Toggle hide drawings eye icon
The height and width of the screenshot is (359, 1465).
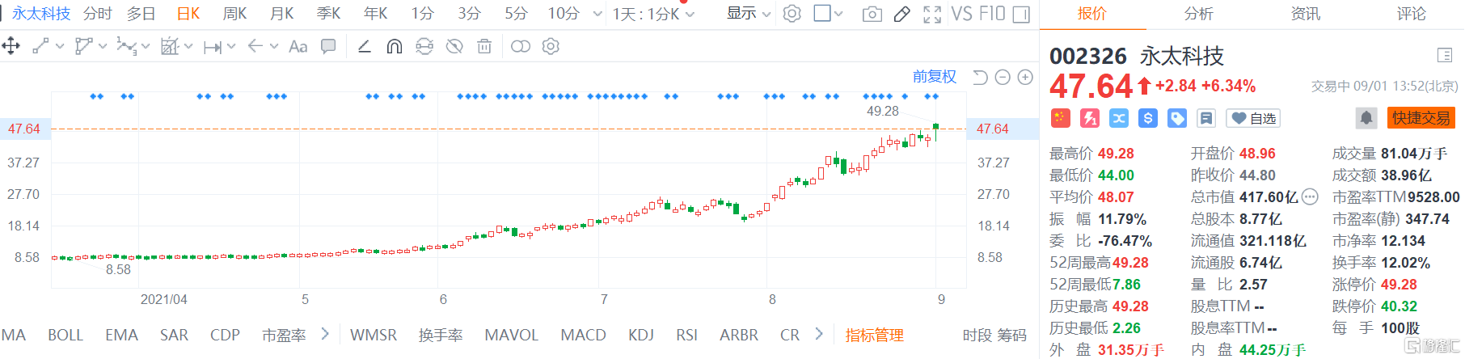click(x=454, y=47)
